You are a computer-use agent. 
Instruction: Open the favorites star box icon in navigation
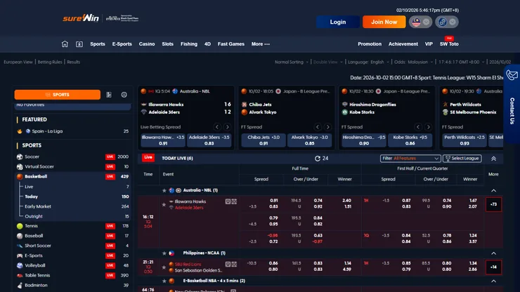79,44
